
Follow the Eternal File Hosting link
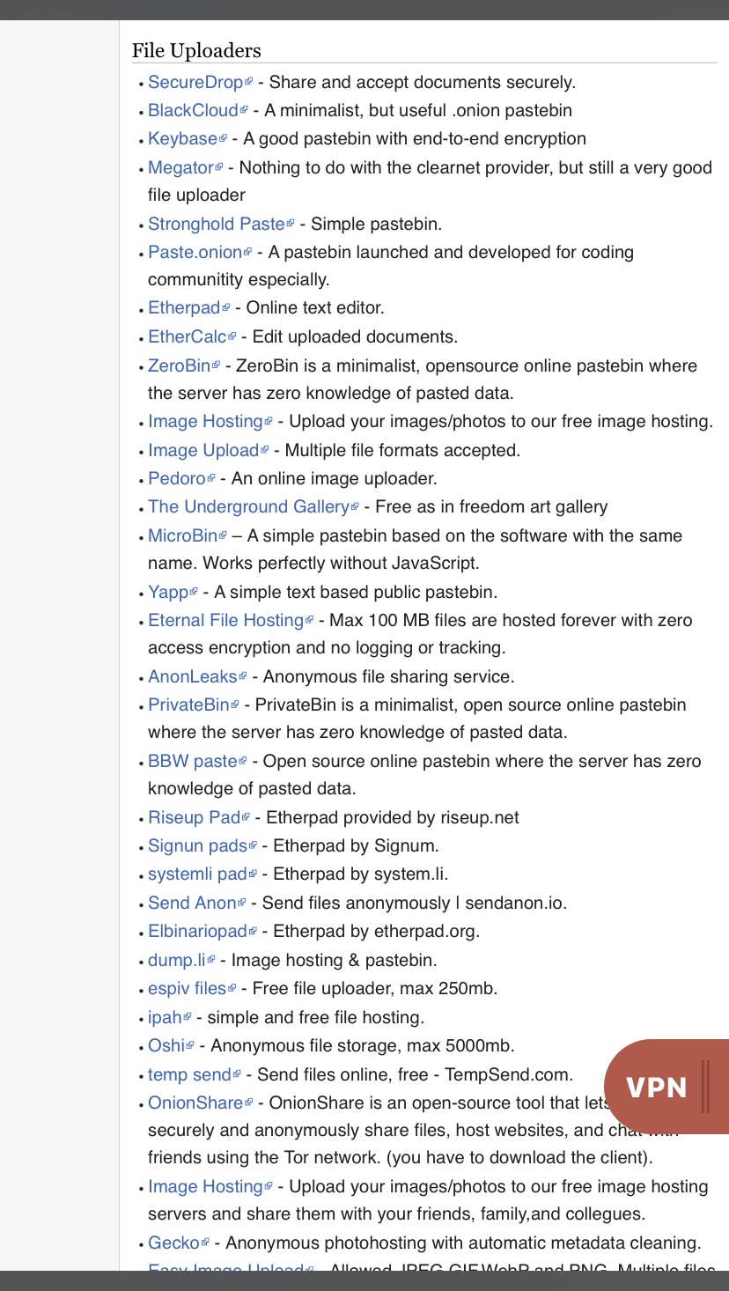225,620
